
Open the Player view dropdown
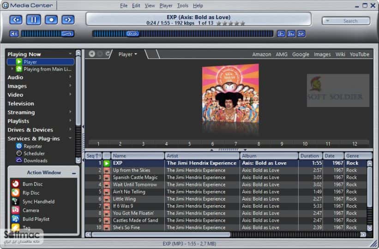127,54
